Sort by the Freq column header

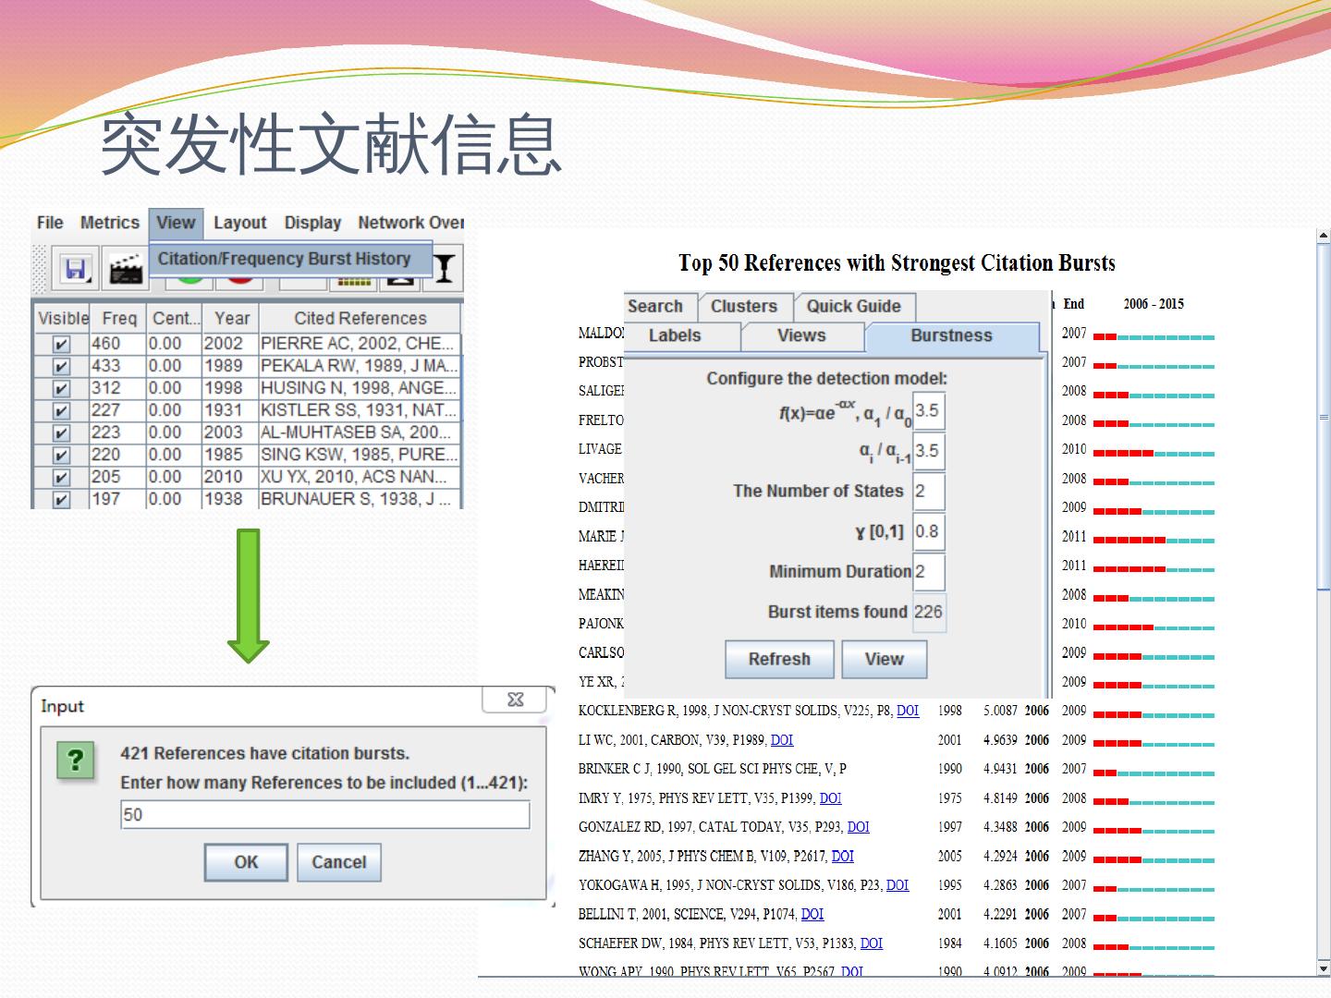pos(119,319)
